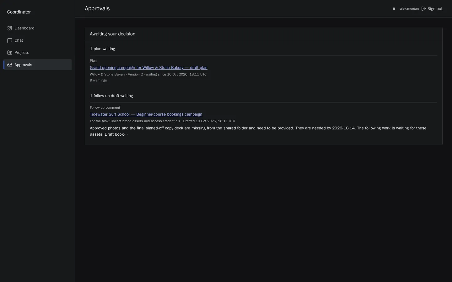Viewport: 452px width, 282px height.
Task: Click the alex.morgan username
Action: (x=409, y=9)
